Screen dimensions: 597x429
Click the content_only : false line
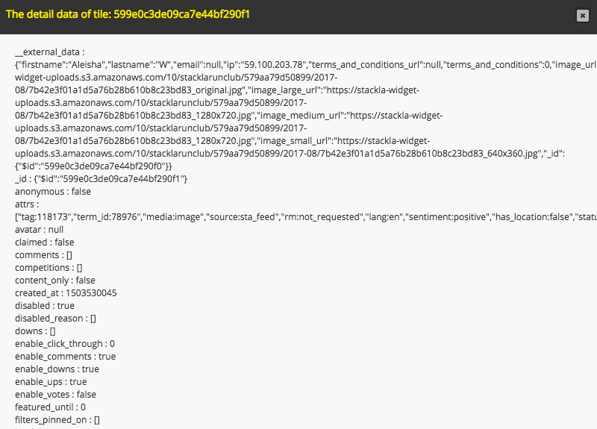[x=54, y=281]
